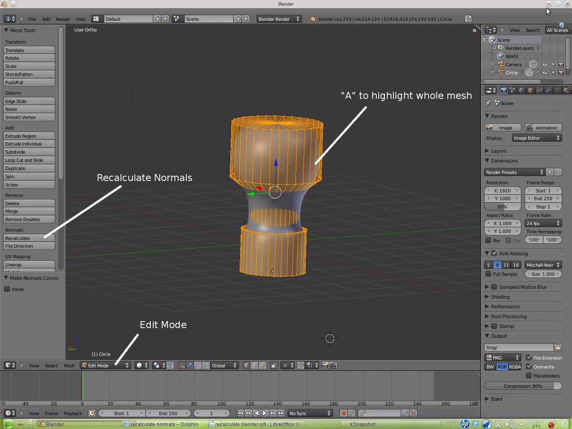This screenshot has width=572, height=429.
Task: Open the Help menu
Action: pos(81,19)
